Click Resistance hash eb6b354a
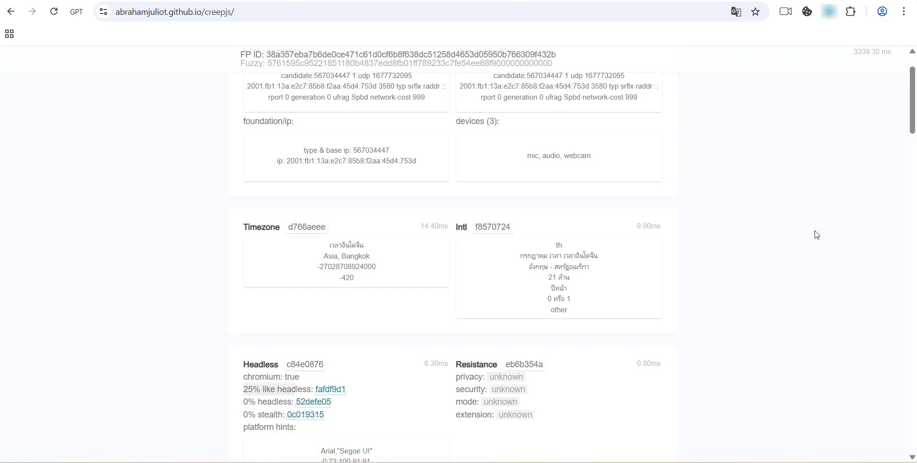This screenshot has height=463, width=917. (x=524, y=364)
